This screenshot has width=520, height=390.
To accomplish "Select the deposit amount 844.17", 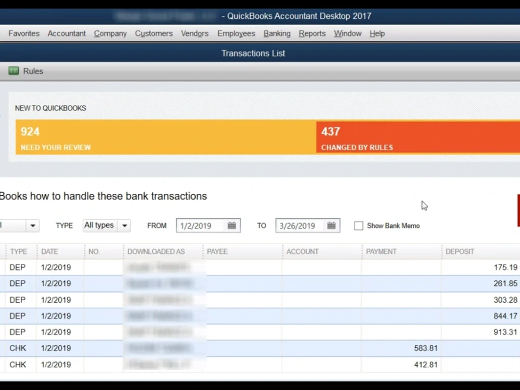I will pyautogui.click(x=505, y=316).
